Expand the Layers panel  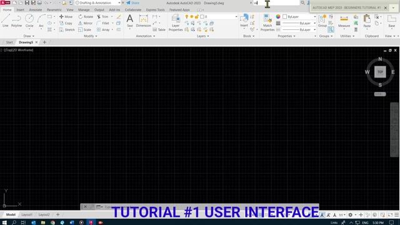click(202, 36)
